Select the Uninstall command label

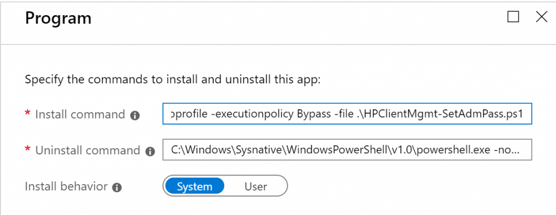point(87,151)
